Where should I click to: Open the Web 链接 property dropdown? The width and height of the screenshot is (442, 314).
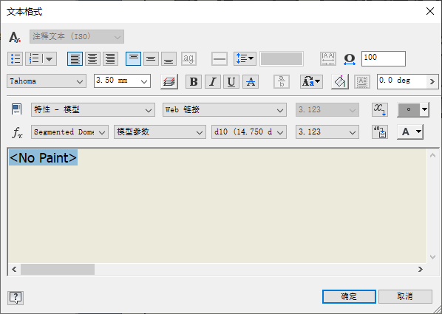[x=225, y=109]
